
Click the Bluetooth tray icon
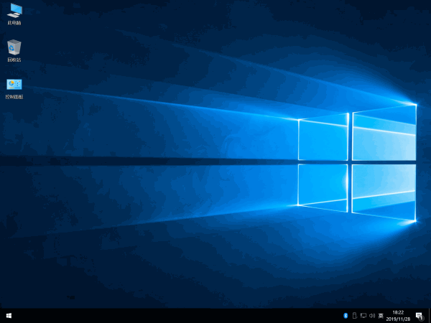click(346, 315)
